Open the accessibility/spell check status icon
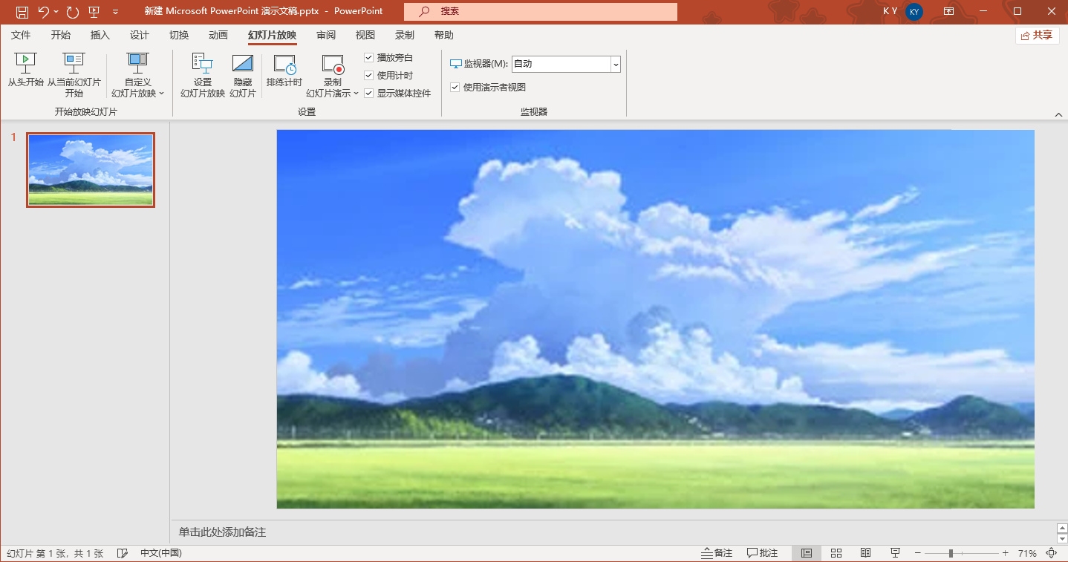This screenshot has height=562, width=1068. pyautogui.click(x=123, y=554)
